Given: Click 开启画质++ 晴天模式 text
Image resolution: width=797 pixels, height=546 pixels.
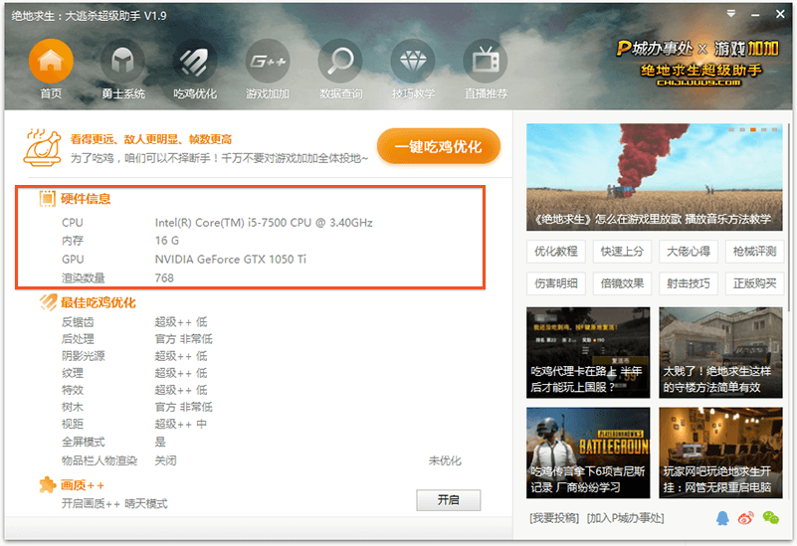Looking at the screenshot, I should click(x=114, y=503).
